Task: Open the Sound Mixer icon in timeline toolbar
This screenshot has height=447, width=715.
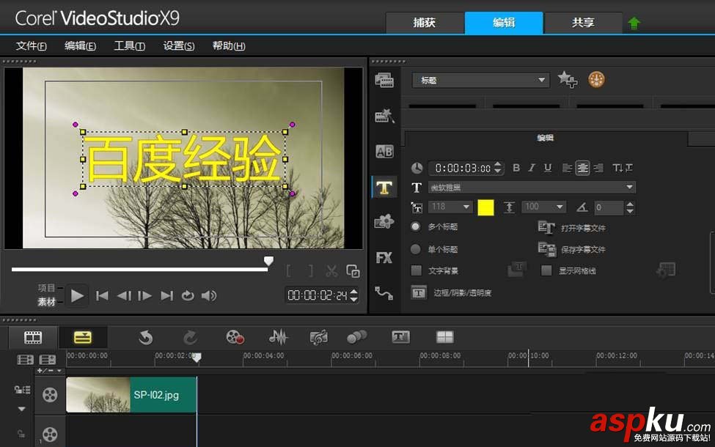Action: point(279,337)
